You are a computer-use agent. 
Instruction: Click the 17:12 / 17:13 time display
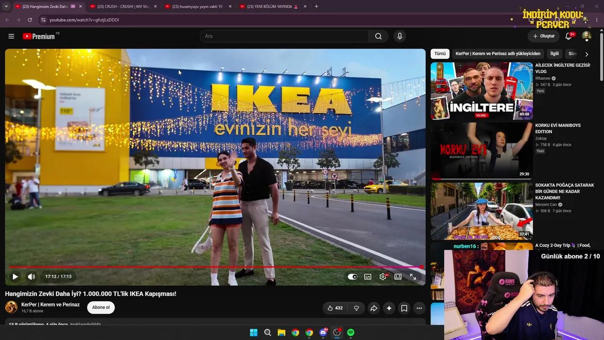(x=59, y=277)
